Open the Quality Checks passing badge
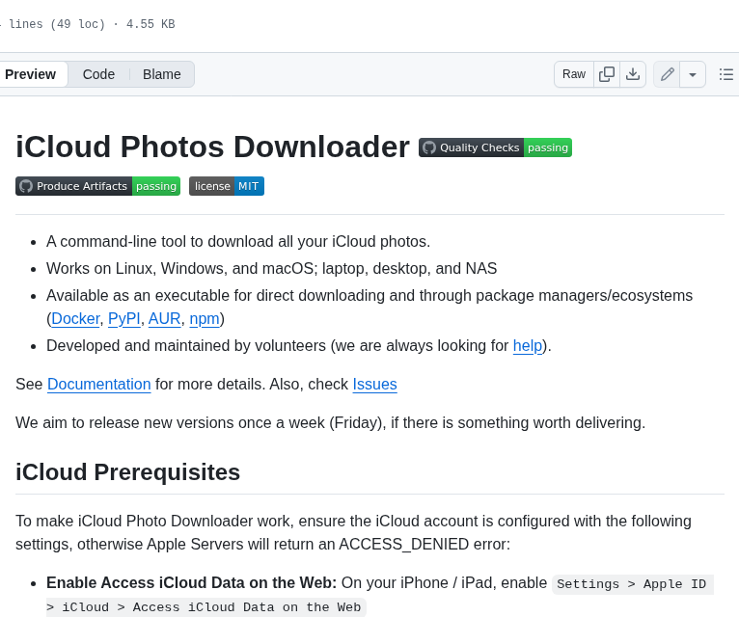 495,148
